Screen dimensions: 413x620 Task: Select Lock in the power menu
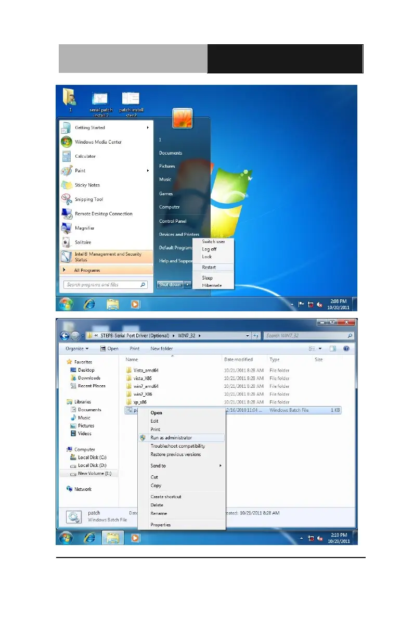coord(213,257)
